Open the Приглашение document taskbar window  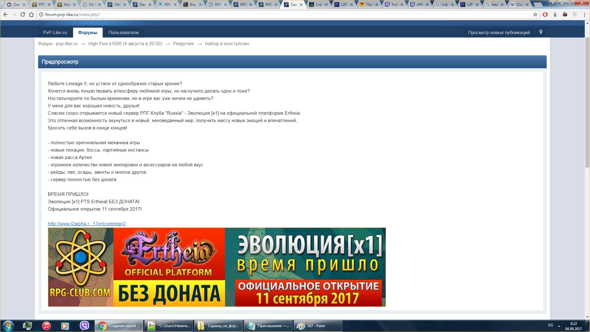268,326
